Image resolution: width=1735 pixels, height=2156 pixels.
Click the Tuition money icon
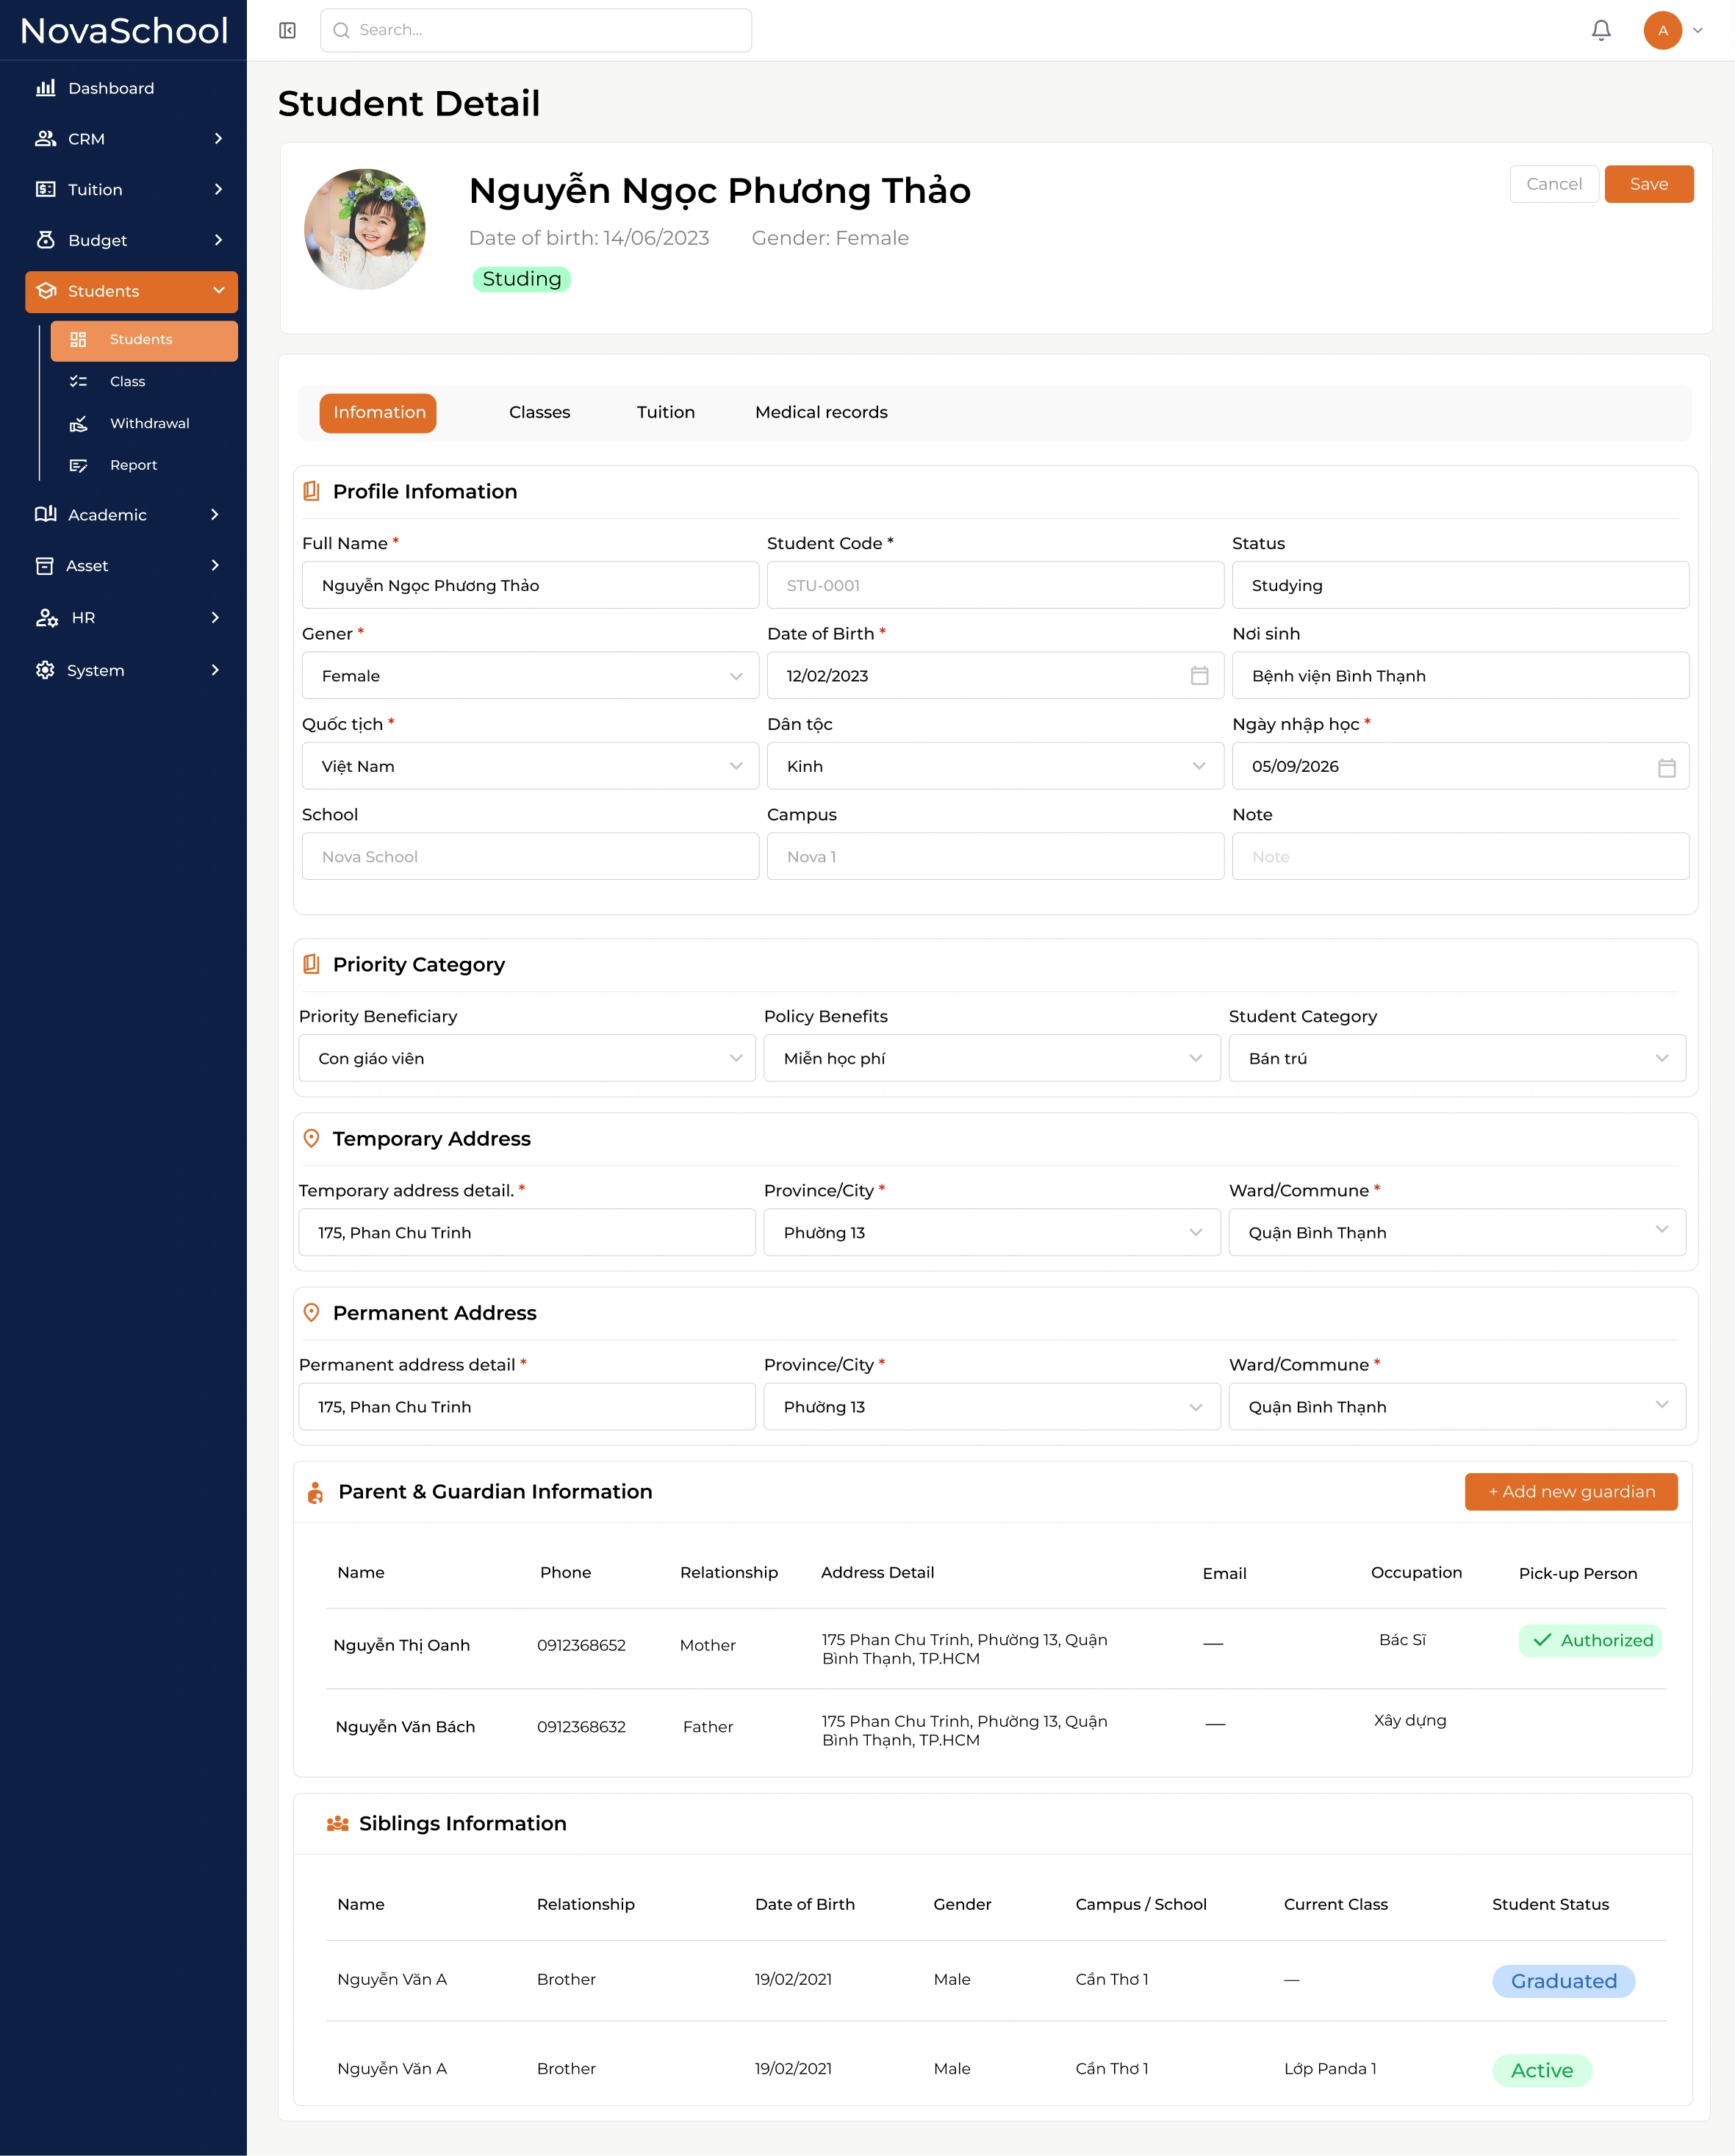coord(46,189)
